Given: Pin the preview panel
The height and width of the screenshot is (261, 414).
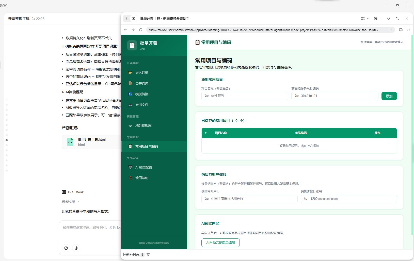Looking at the screenshot, I should (x=388, y=18).
